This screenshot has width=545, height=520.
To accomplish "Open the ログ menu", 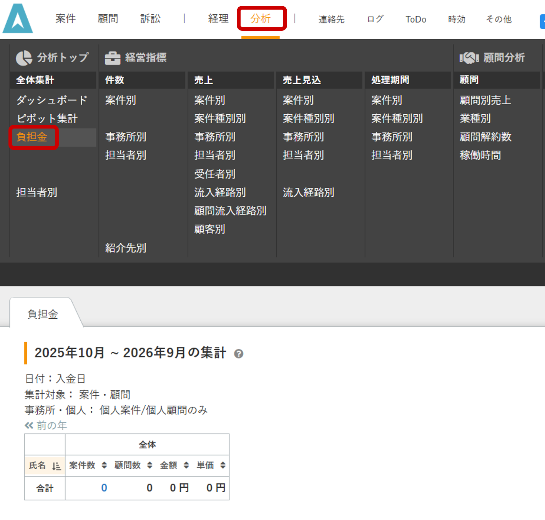I will pyautogui.click(x=376, y=19).
